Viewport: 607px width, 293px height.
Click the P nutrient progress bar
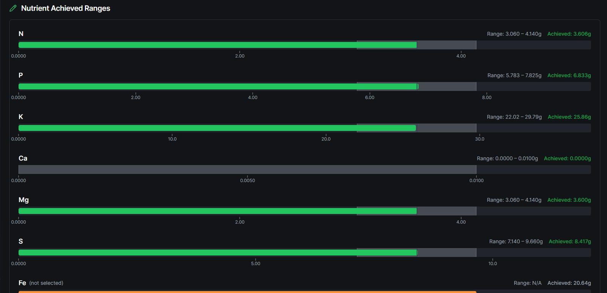click(x=305, y=86)
